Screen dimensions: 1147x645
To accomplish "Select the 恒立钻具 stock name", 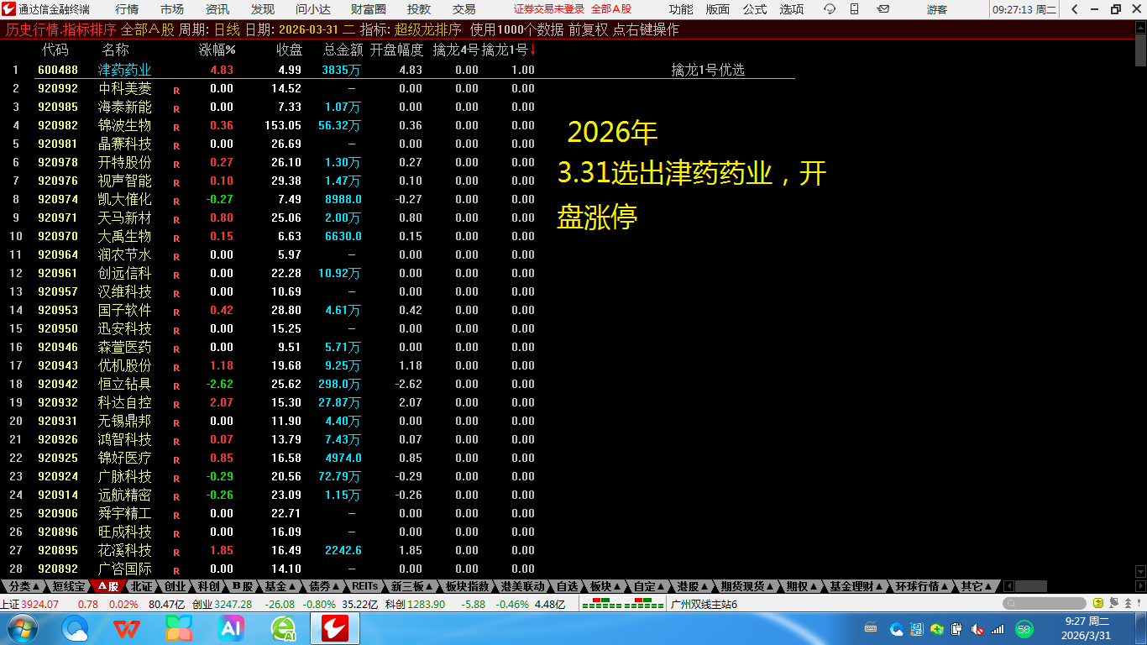I will (125, 384).
